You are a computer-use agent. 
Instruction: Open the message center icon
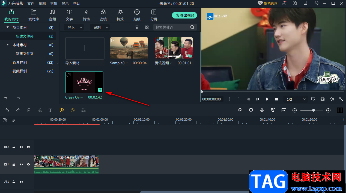295,3
